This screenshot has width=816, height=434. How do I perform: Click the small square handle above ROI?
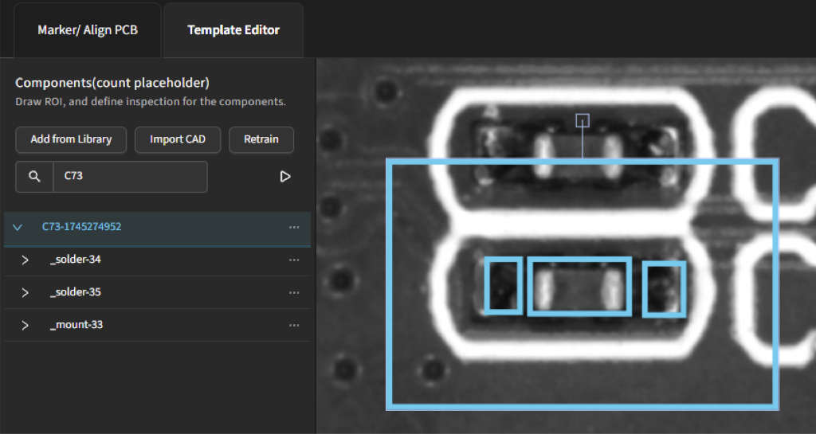(583, 121)
